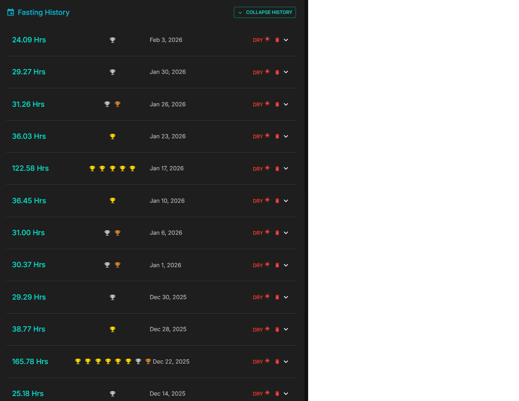Expand the Feb 3, 2026 fast details

(286, 40)
